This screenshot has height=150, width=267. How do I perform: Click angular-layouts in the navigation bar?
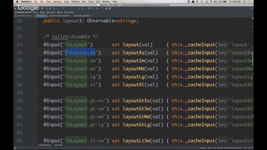click(x=23, y=12)
